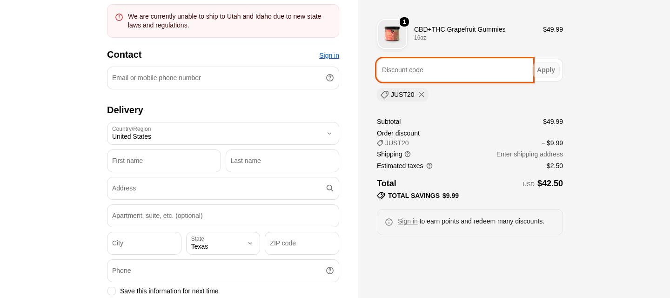This screenshot has height=298, width=670.
Task: Click the Utah and Idaho shipping notice text
Action: (x=224, y=21)
